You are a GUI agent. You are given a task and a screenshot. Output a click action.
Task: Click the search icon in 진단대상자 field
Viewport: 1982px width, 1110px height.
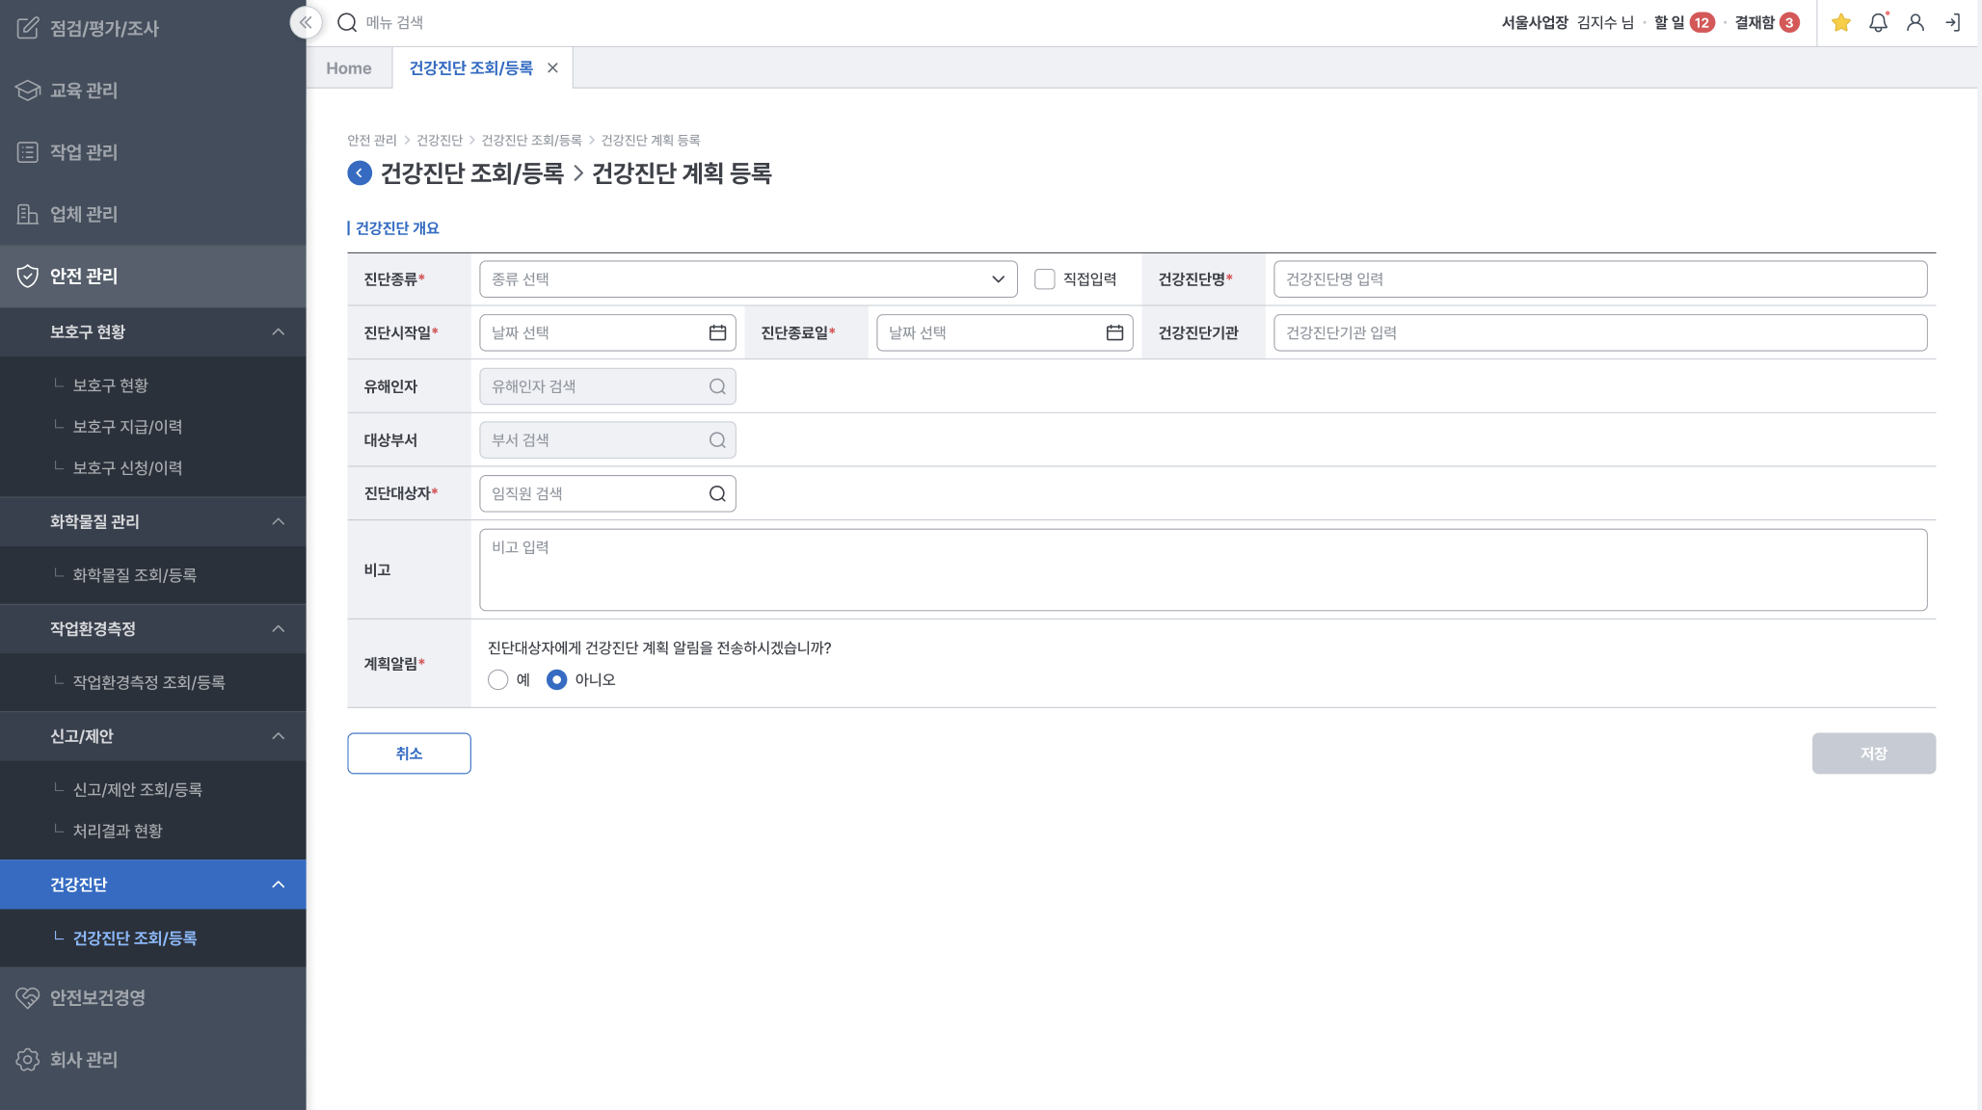(717, 493)
